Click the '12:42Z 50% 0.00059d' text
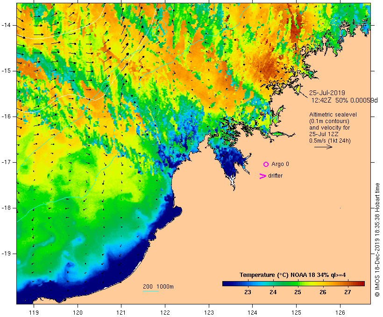This screenshot has width=383, height=317. pos(344,100)
